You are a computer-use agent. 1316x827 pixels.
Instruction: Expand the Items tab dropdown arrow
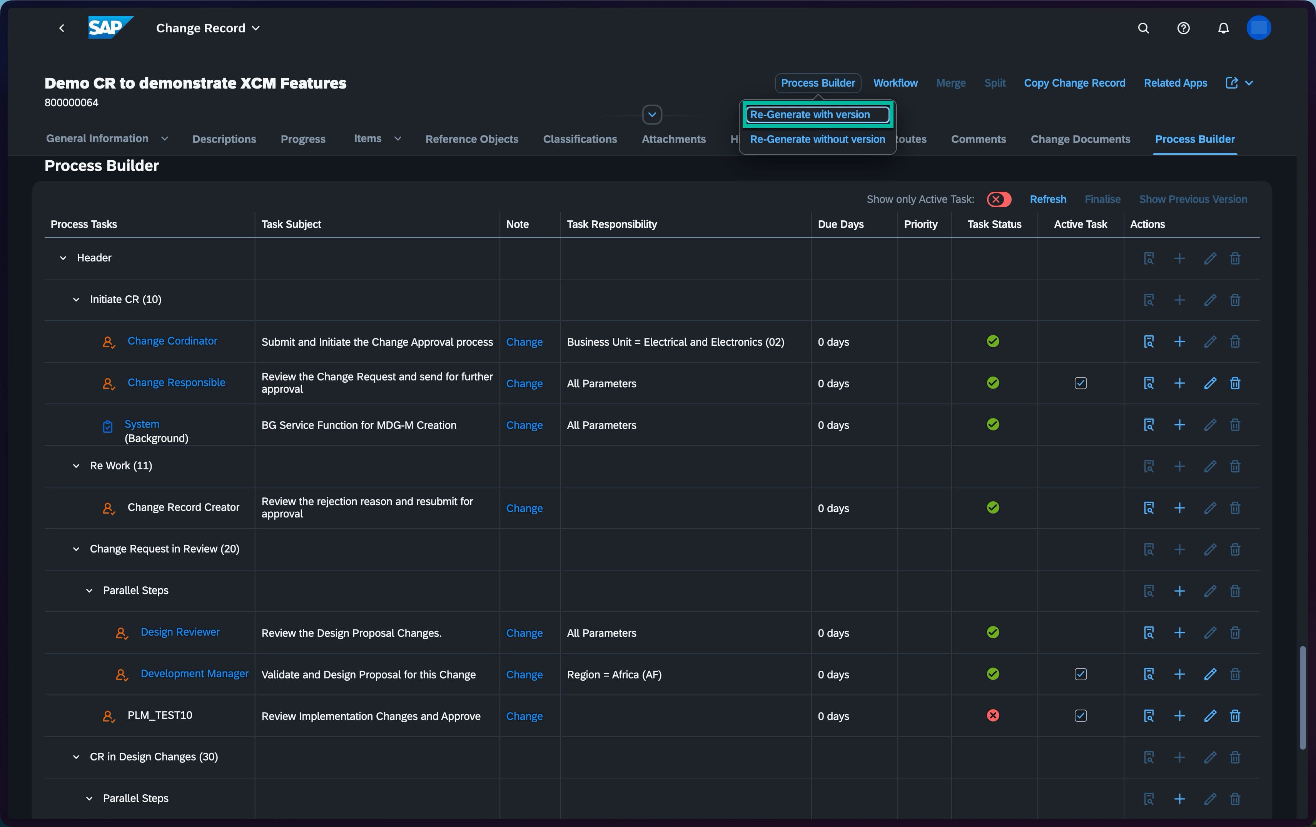click(x=398, y=138)
